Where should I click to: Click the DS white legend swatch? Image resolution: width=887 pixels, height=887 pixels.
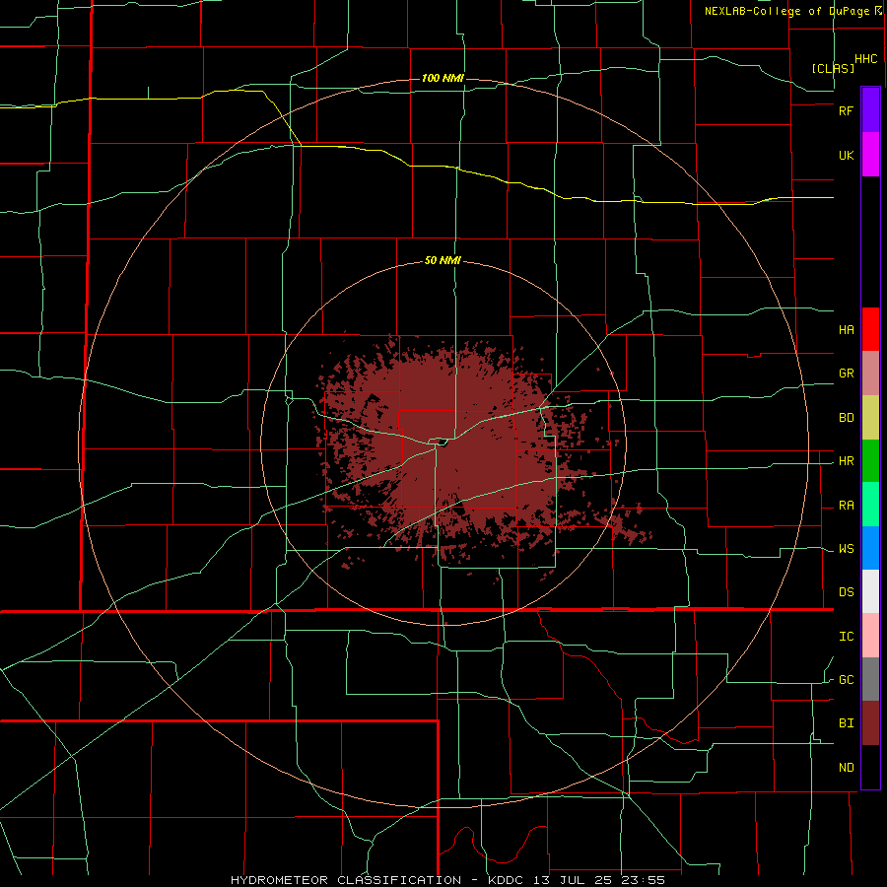pos(870,591)
